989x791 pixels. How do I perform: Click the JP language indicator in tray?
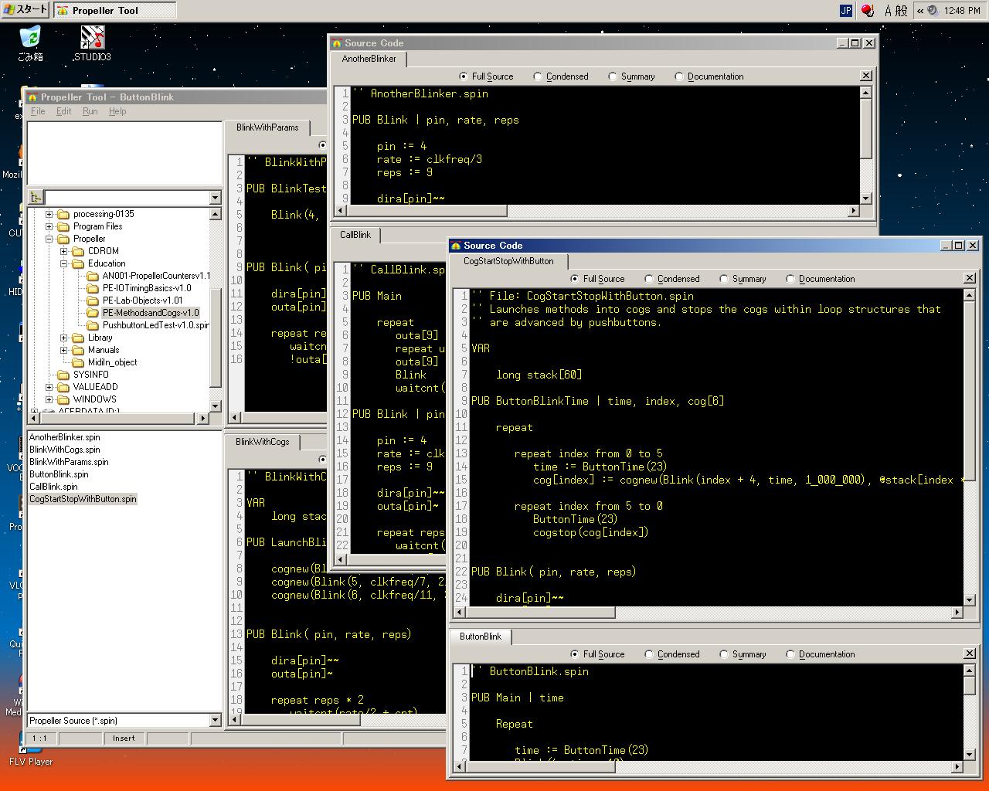click(x=846, y=10)
